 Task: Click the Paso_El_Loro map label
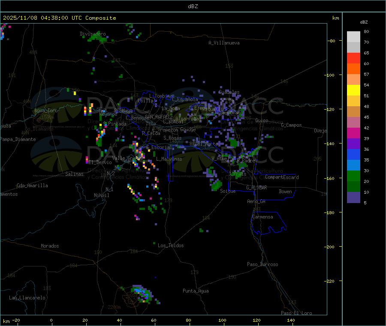point(296,313)
